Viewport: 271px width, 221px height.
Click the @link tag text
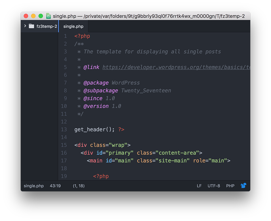tap(92, 67)
